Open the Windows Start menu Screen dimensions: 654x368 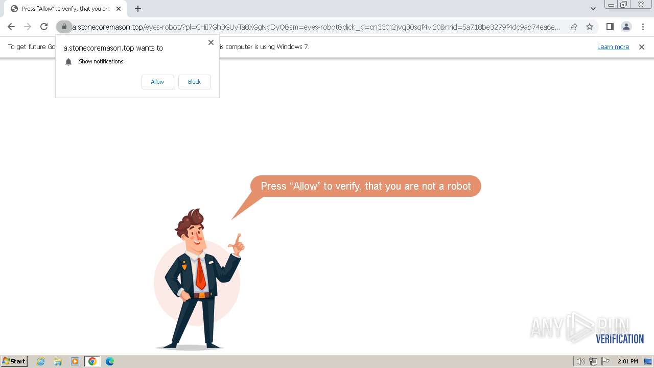[14, 361]
